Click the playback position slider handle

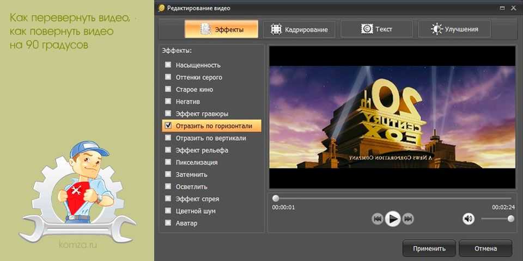[276, 198]
